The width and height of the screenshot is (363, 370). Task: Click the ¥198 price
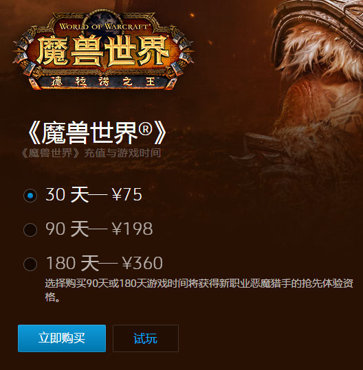coord(132,229)
